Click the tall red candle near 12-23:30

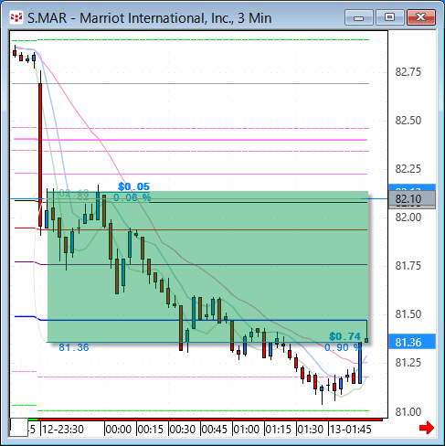click(x=40, y=154)
